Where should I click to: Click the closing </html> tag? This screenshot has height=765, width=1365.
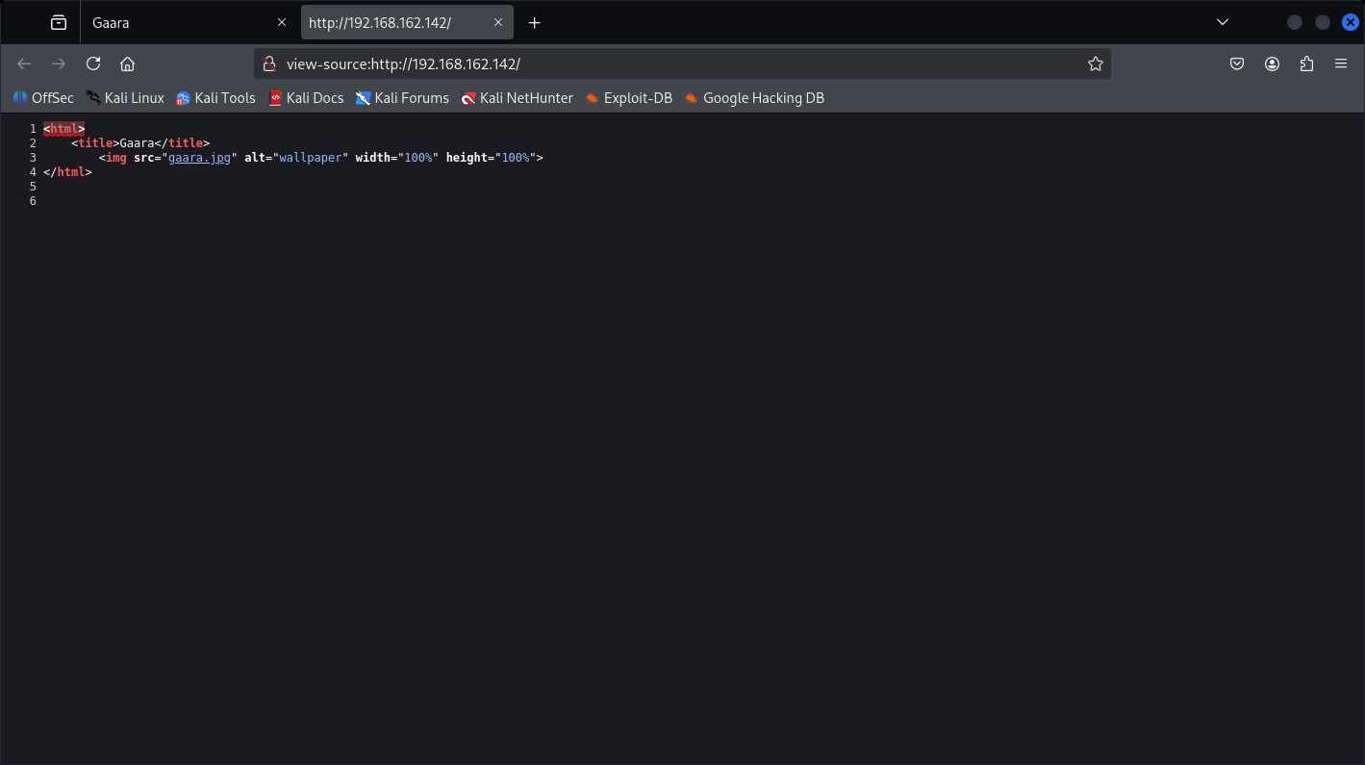[x=67, y=171]
